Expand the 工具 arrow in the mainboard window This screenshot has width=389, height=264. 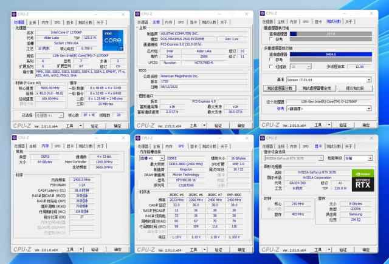point(204,126)
